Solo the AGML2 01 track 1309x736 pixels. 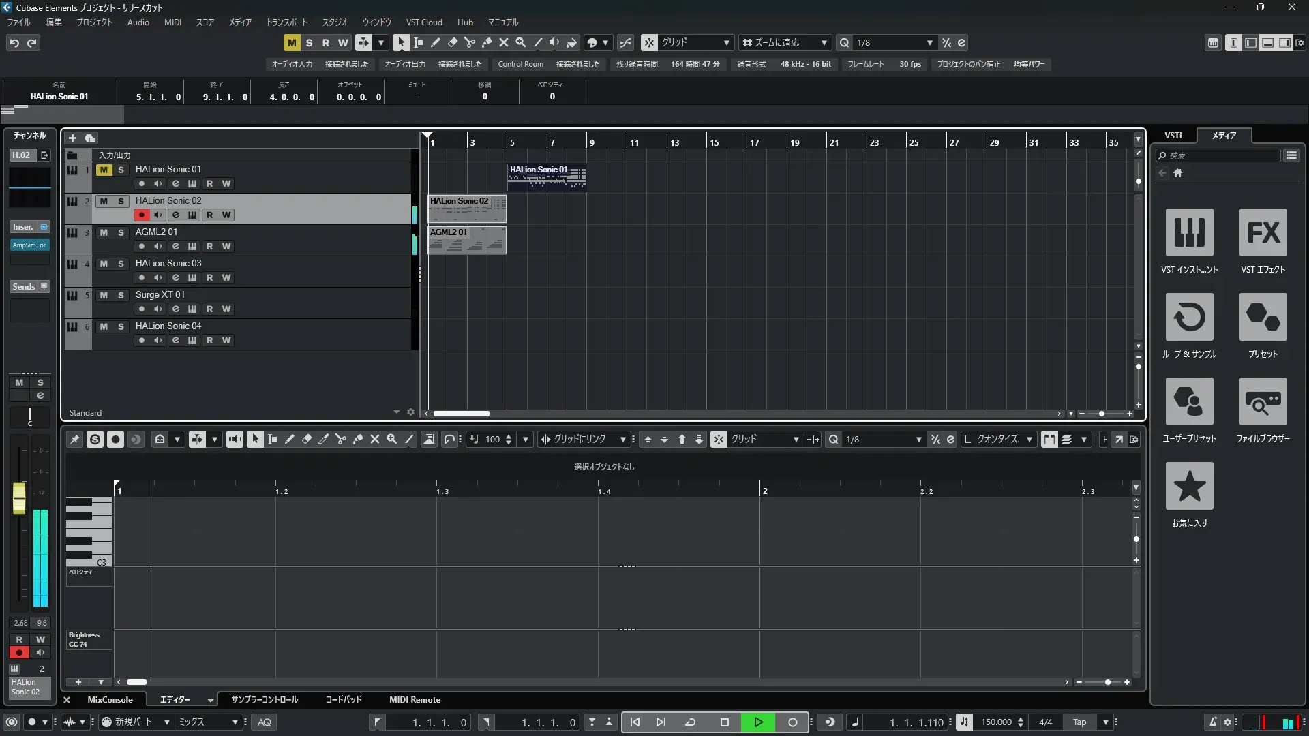pos(121,232)
